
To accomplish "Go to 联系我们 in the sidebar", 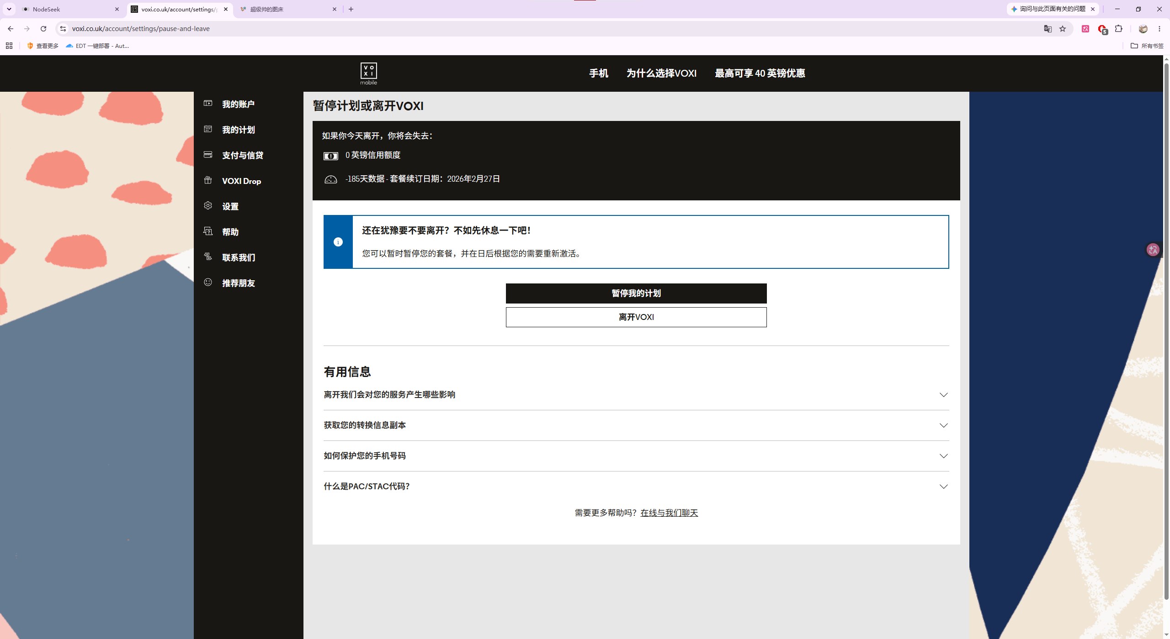I will (x=238, y=257).
